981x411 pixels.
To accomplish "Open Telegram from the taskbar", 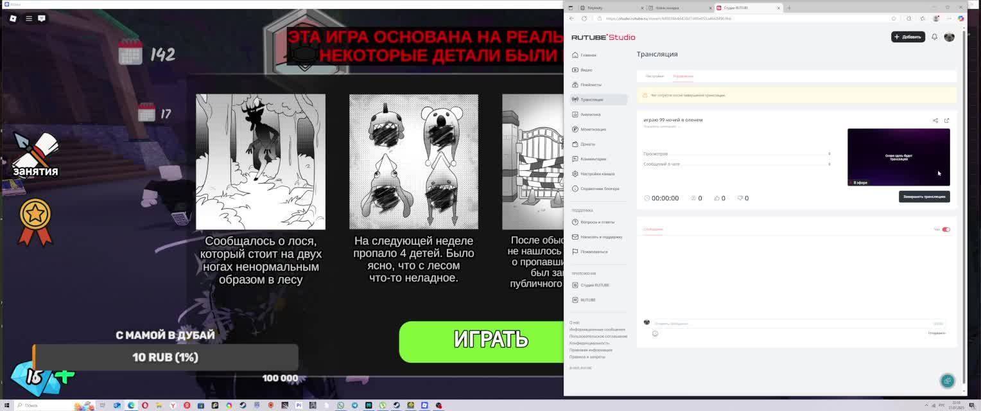I will click(x=354, y=405).
